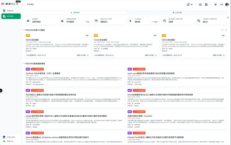Image resolution: width=231 pixels, height=145 pixels.
Task: Click the calendar icon beside 399
Action: [164, 21]
